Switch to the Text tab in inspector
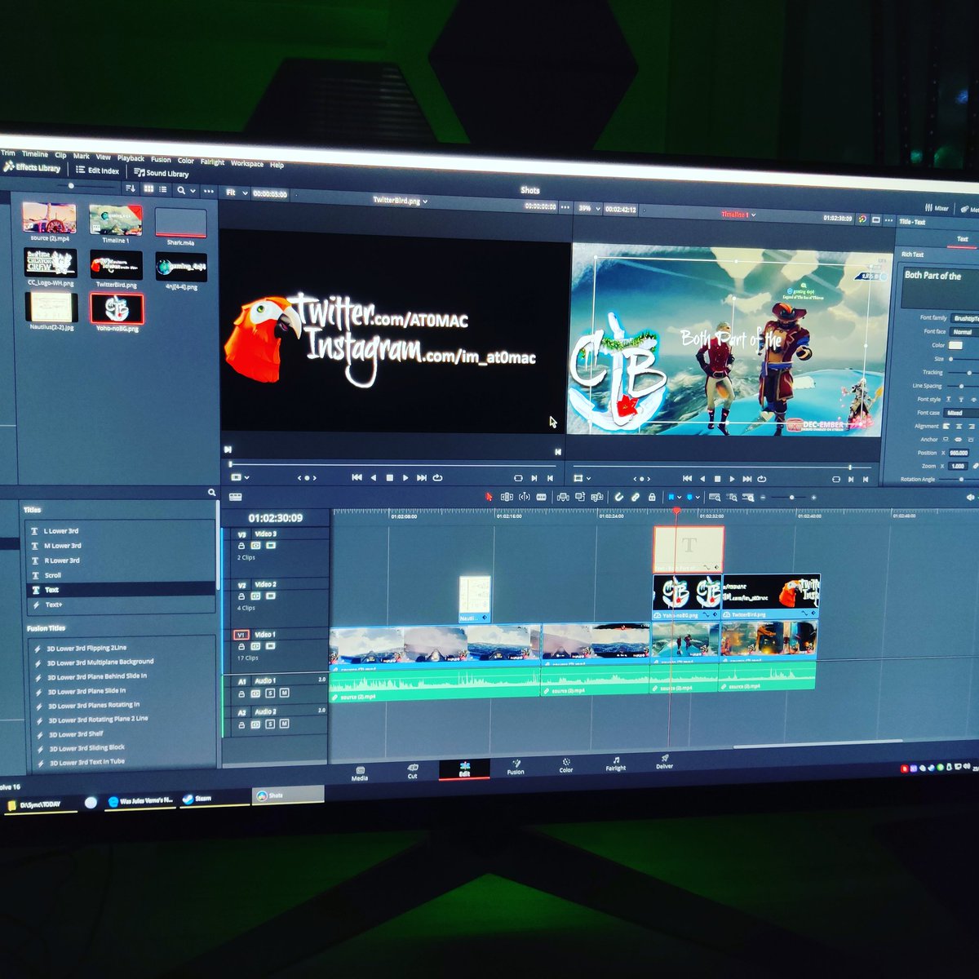Viewport: 979px width, 979px height. (x=962, y=239)
